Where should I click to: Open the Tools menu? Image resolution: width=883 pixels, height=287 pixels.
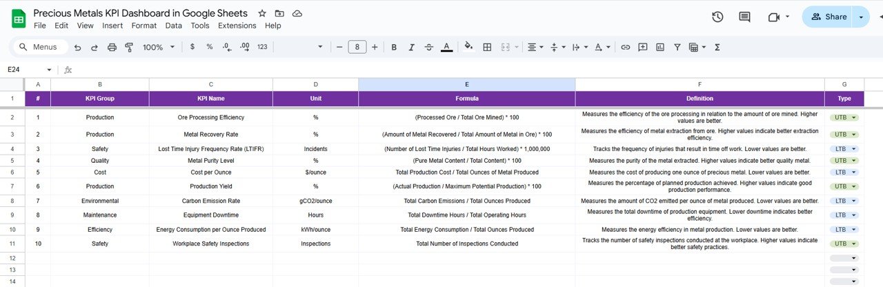tap(200, 26)
